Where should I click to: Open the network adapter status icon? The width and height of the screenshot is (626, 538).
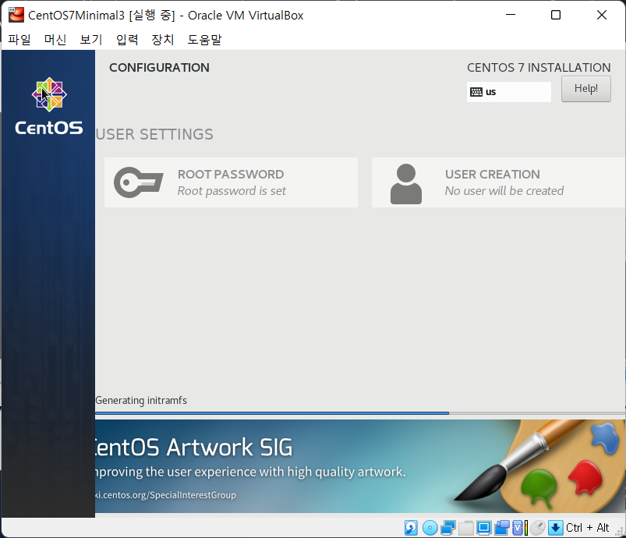(x=448, y=528)
